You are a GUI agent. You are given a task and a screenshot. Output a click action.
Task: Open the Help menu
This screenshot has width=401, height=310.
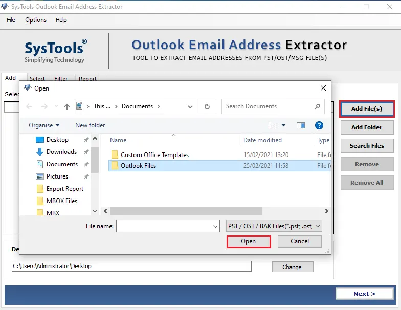pos(61,20)
